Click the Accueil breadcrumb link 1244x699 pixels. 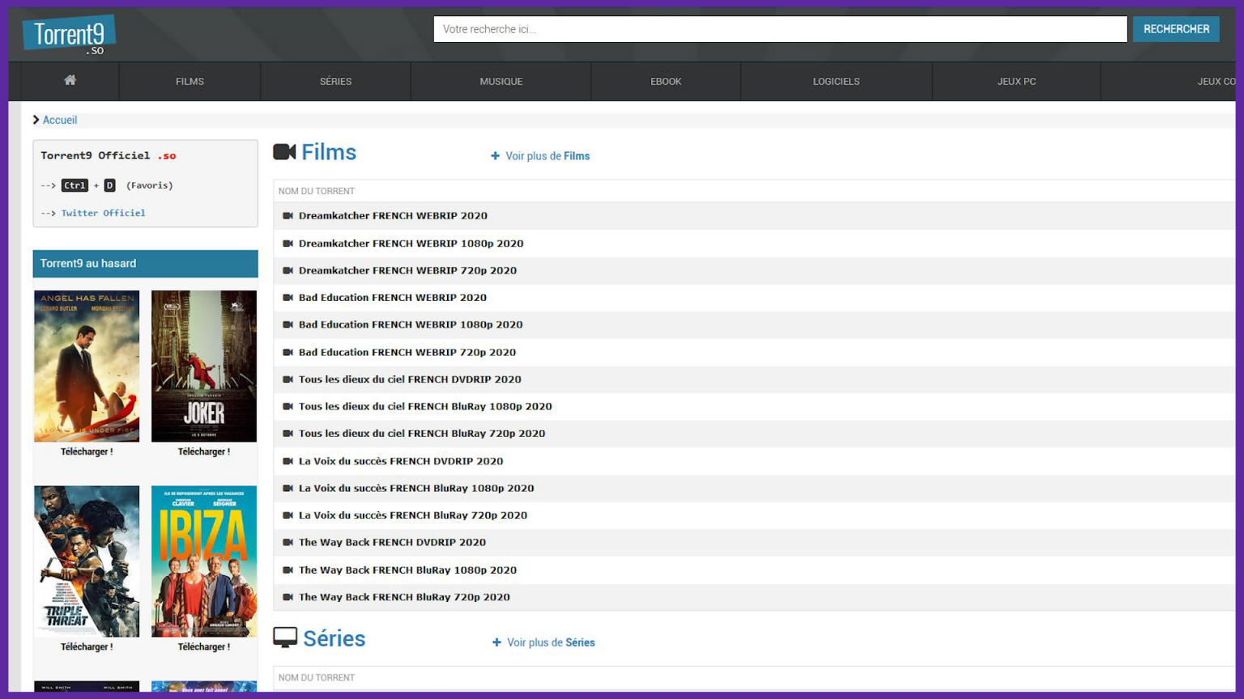(60, 120)
